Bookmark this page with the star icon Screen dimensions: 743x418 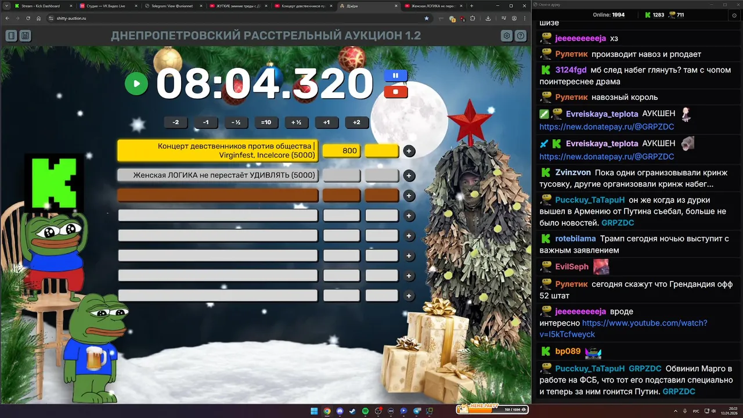(427, 18)
